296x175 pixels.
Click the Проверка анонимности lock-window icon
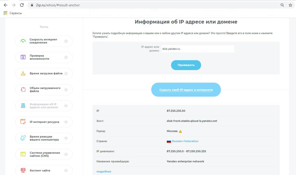(23, 57)
